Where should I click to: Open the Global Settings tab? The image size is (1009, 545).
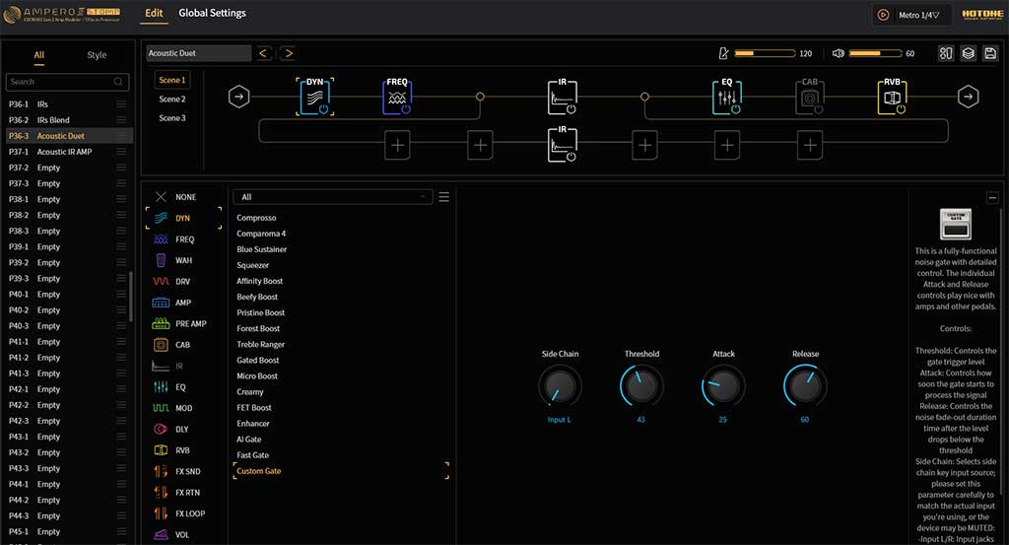213,13
